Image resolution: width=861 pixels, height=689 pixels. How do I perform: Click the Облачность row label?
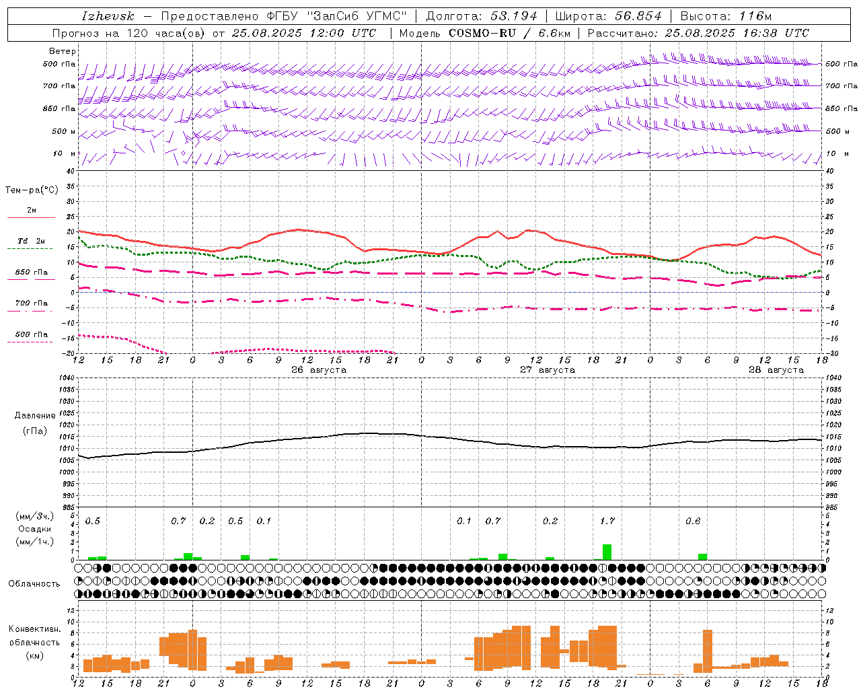click(34, 584)
